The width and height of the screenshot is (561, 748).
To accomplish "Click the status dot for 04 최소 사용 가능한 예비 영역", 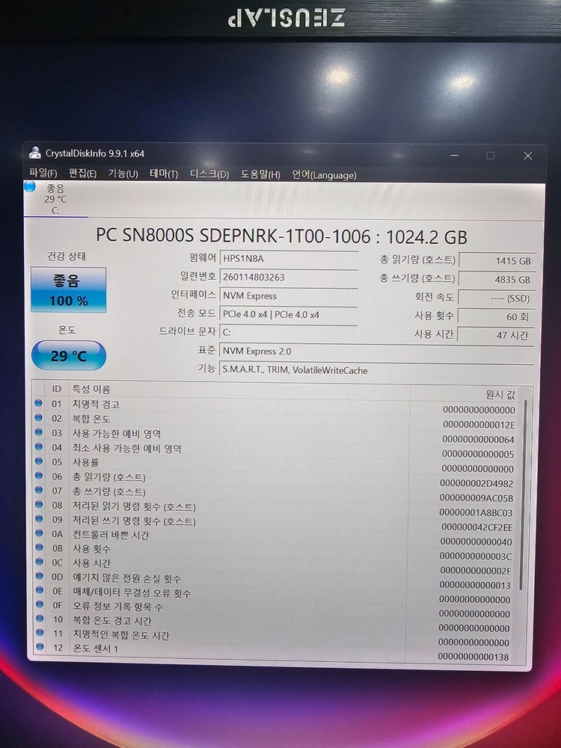I will [x=38, y=447].
